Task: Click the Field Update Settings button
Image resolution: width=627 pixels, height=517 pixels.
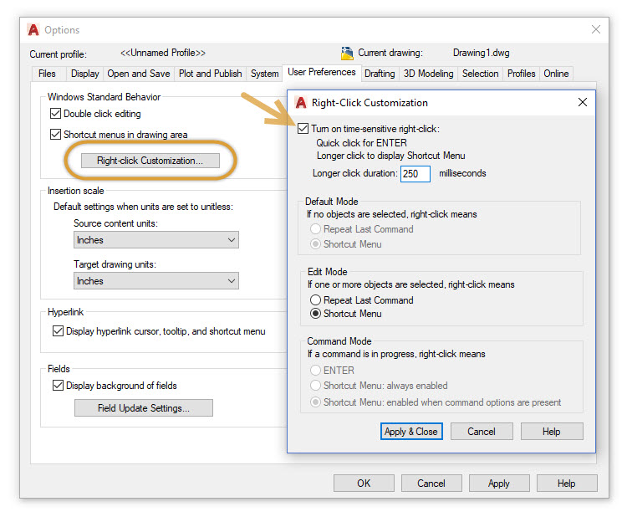Action: point(144,408)
